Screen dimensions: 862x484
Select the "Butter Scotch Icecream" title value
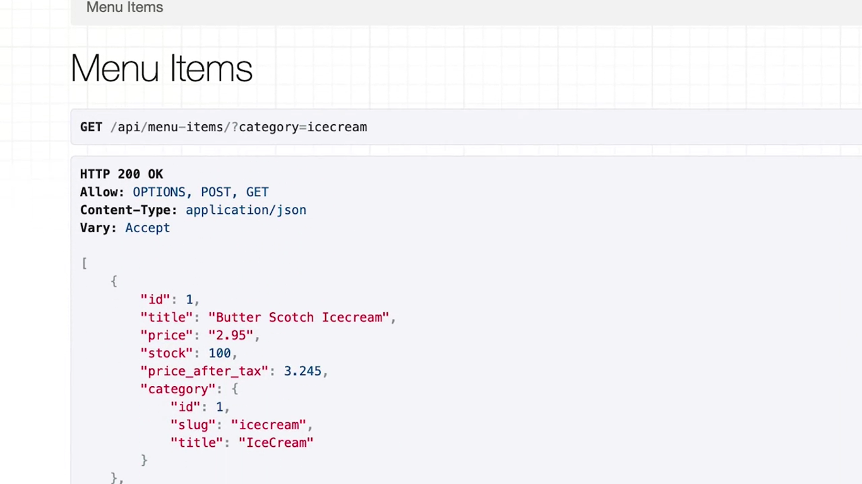[x=298, y=317]
